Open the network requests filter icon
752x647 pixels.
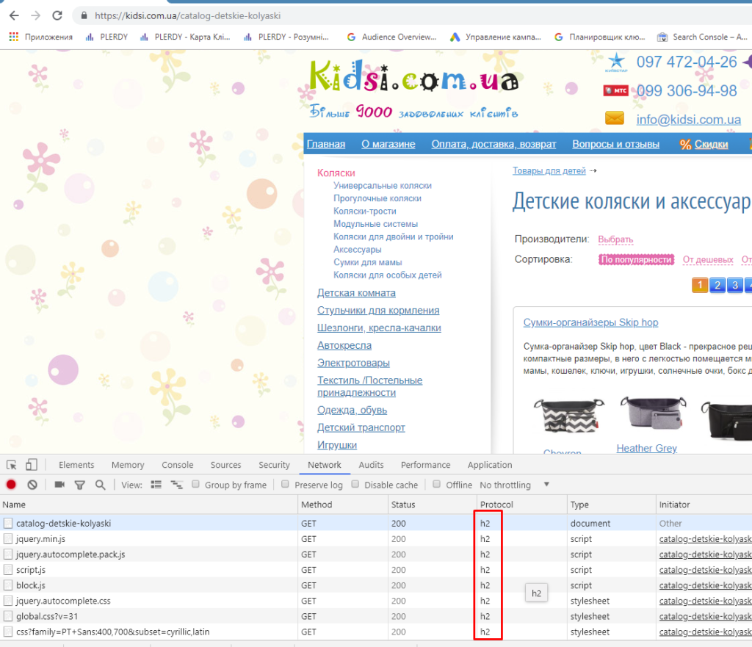click(79, 485)
